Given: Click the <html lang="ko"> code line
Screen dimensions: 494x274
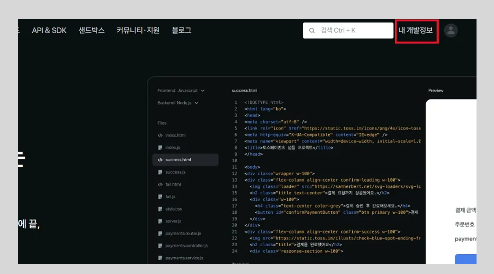Looking at the screenshot, I should coord(265,109).
